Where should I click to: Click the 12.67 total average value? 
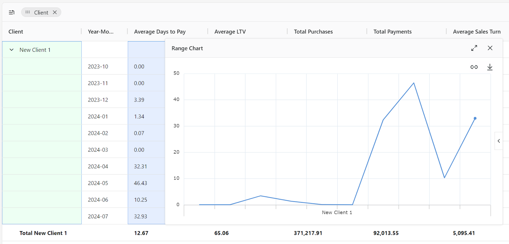(141, 233)
